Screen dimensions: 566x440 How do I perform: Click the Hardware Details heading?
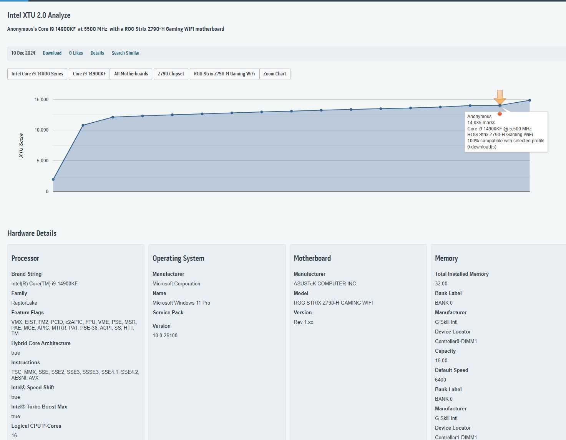pyautogui.click(x=32, y=233)
